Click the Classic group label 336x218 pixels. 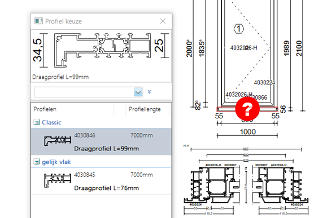click(51, 122)
